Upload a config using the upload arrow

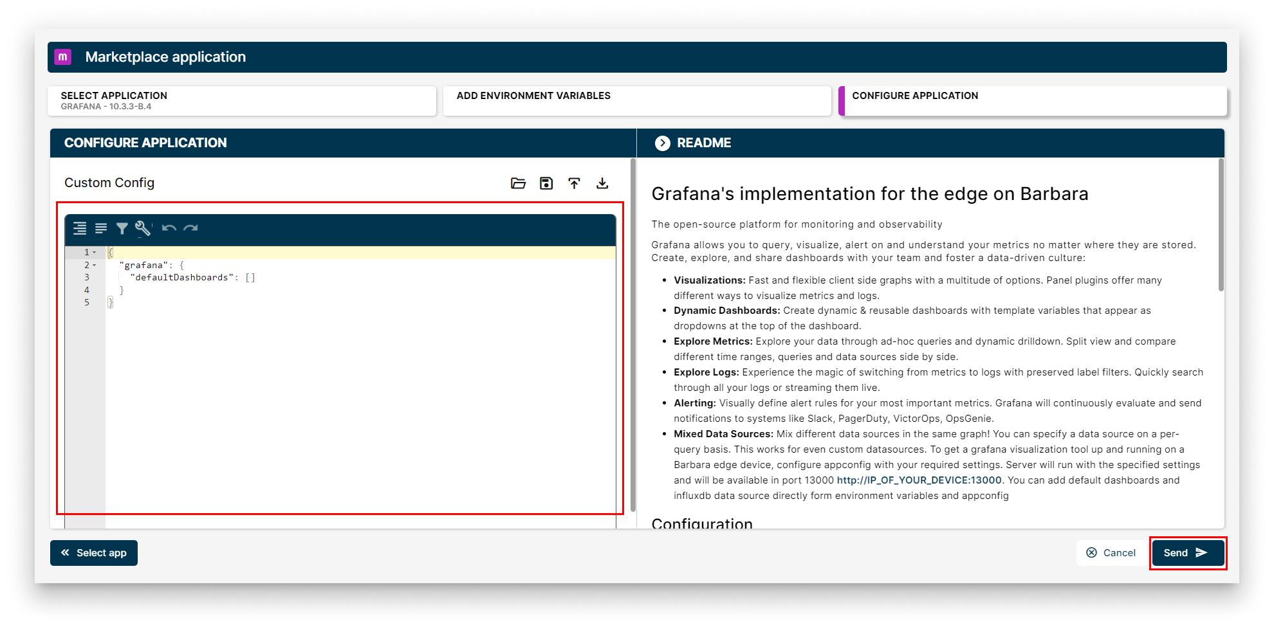[575, 183]
